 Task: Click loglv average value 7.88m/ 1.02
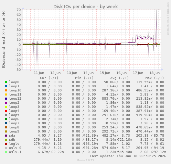(118, 144)
